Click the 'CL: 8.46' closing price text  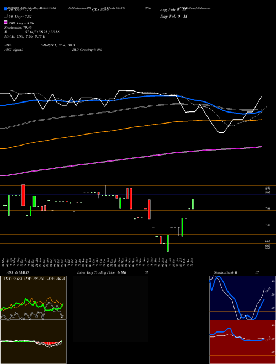click(100, 10)
